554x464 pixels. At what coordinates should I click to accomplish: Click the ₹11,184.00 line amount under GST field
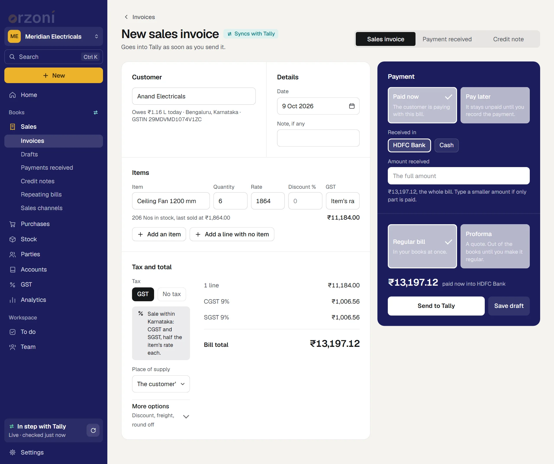point(343,218)
